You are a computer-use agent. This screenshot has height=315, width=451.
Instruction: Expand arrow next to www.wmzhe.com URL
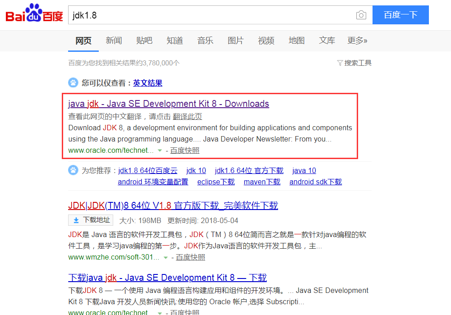166,257
